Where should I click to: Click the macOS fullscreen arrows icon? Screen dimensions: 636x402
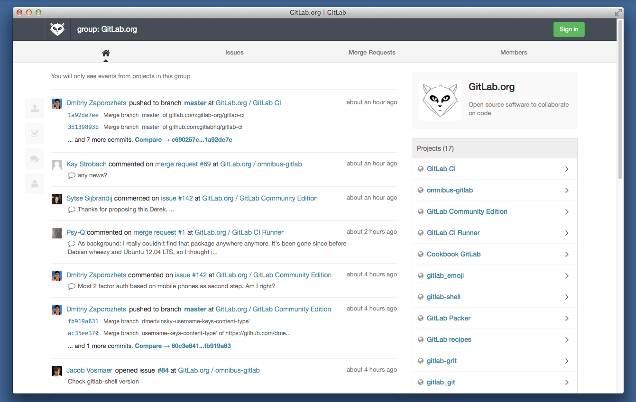click(618, 12)
